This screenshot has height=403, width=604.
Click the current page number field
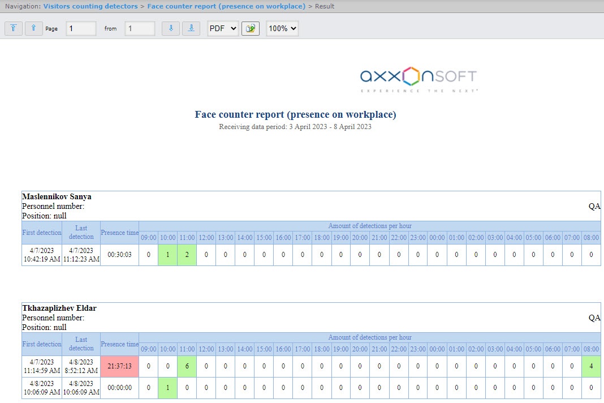[81, 28]
